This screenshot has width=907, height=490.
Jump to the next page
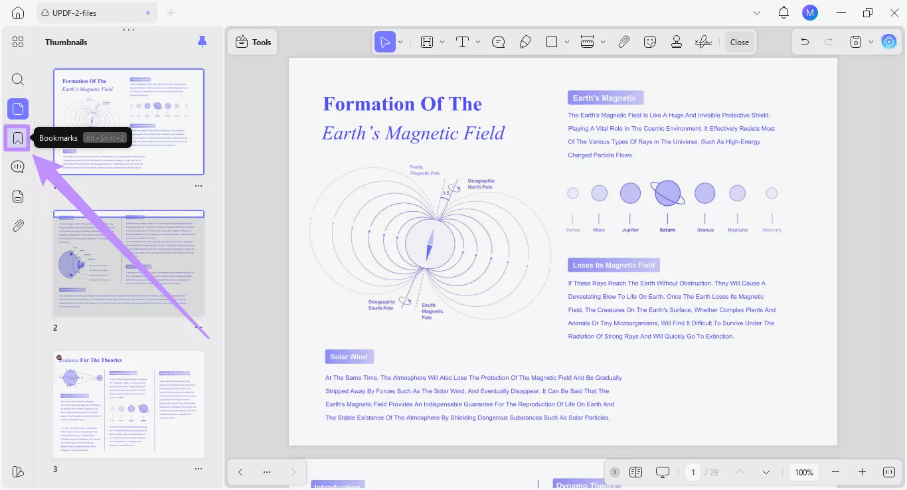click(766, 472)
